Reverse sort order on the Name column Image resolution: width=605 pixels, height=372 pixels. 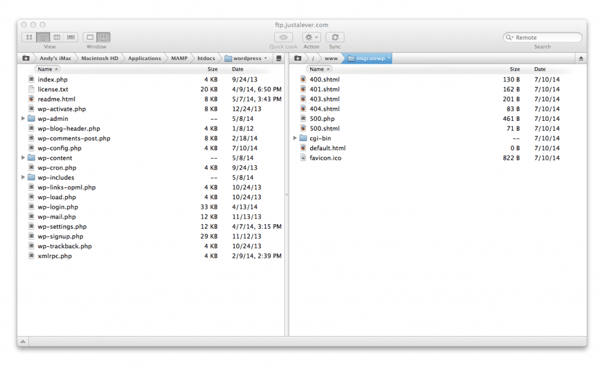tap(47, 69)
